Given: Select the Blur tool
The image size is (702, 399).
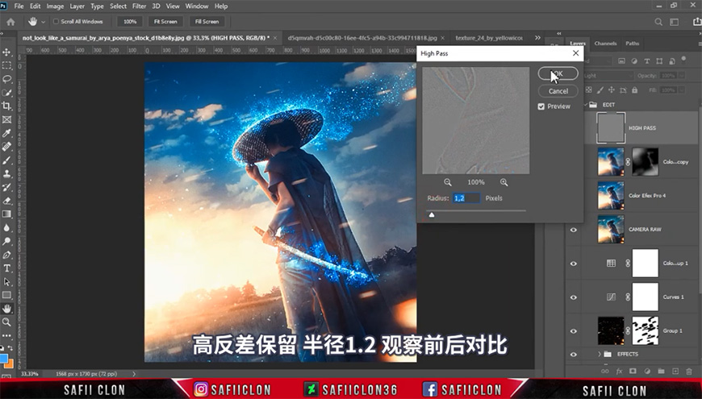Looking at the screenshot, I should pos(6,227).
